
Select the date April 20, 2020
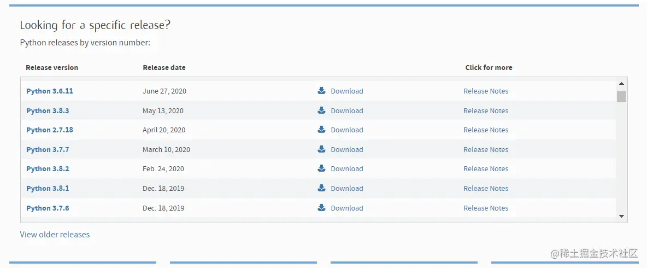coord(164,130)
